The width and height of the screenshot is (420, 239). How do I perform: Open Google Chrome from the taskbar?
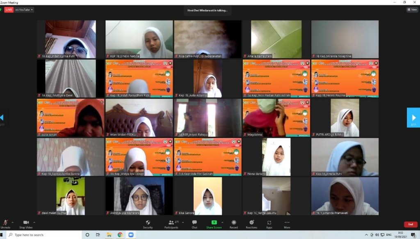click(x=120, y=235)
